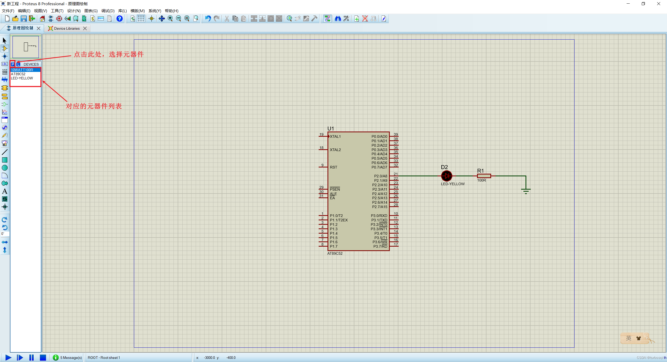
Task: Click Open Project folder icon
Action: click(15, 18)
